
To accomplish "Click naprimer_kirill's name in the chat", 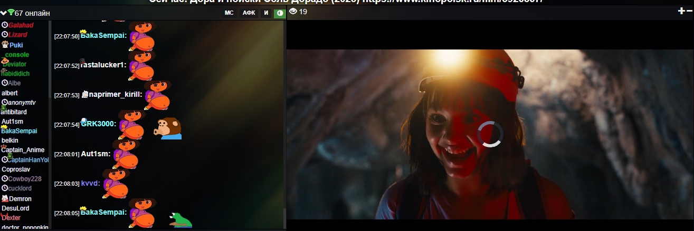I will click(116, 95).
